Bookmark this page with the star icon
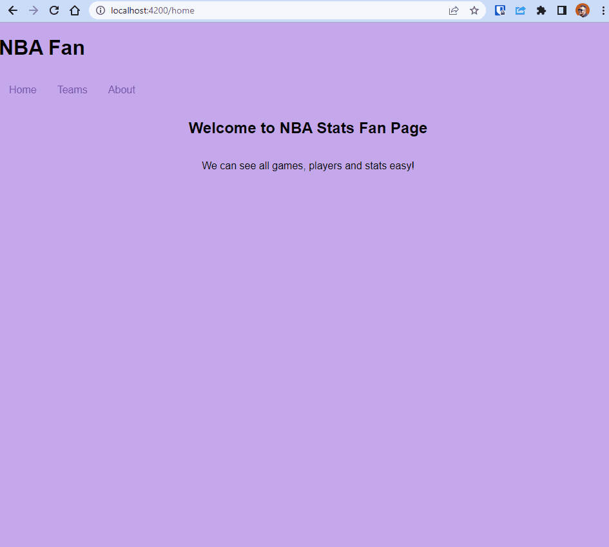The image size is (609, 547). pos(474,10)
